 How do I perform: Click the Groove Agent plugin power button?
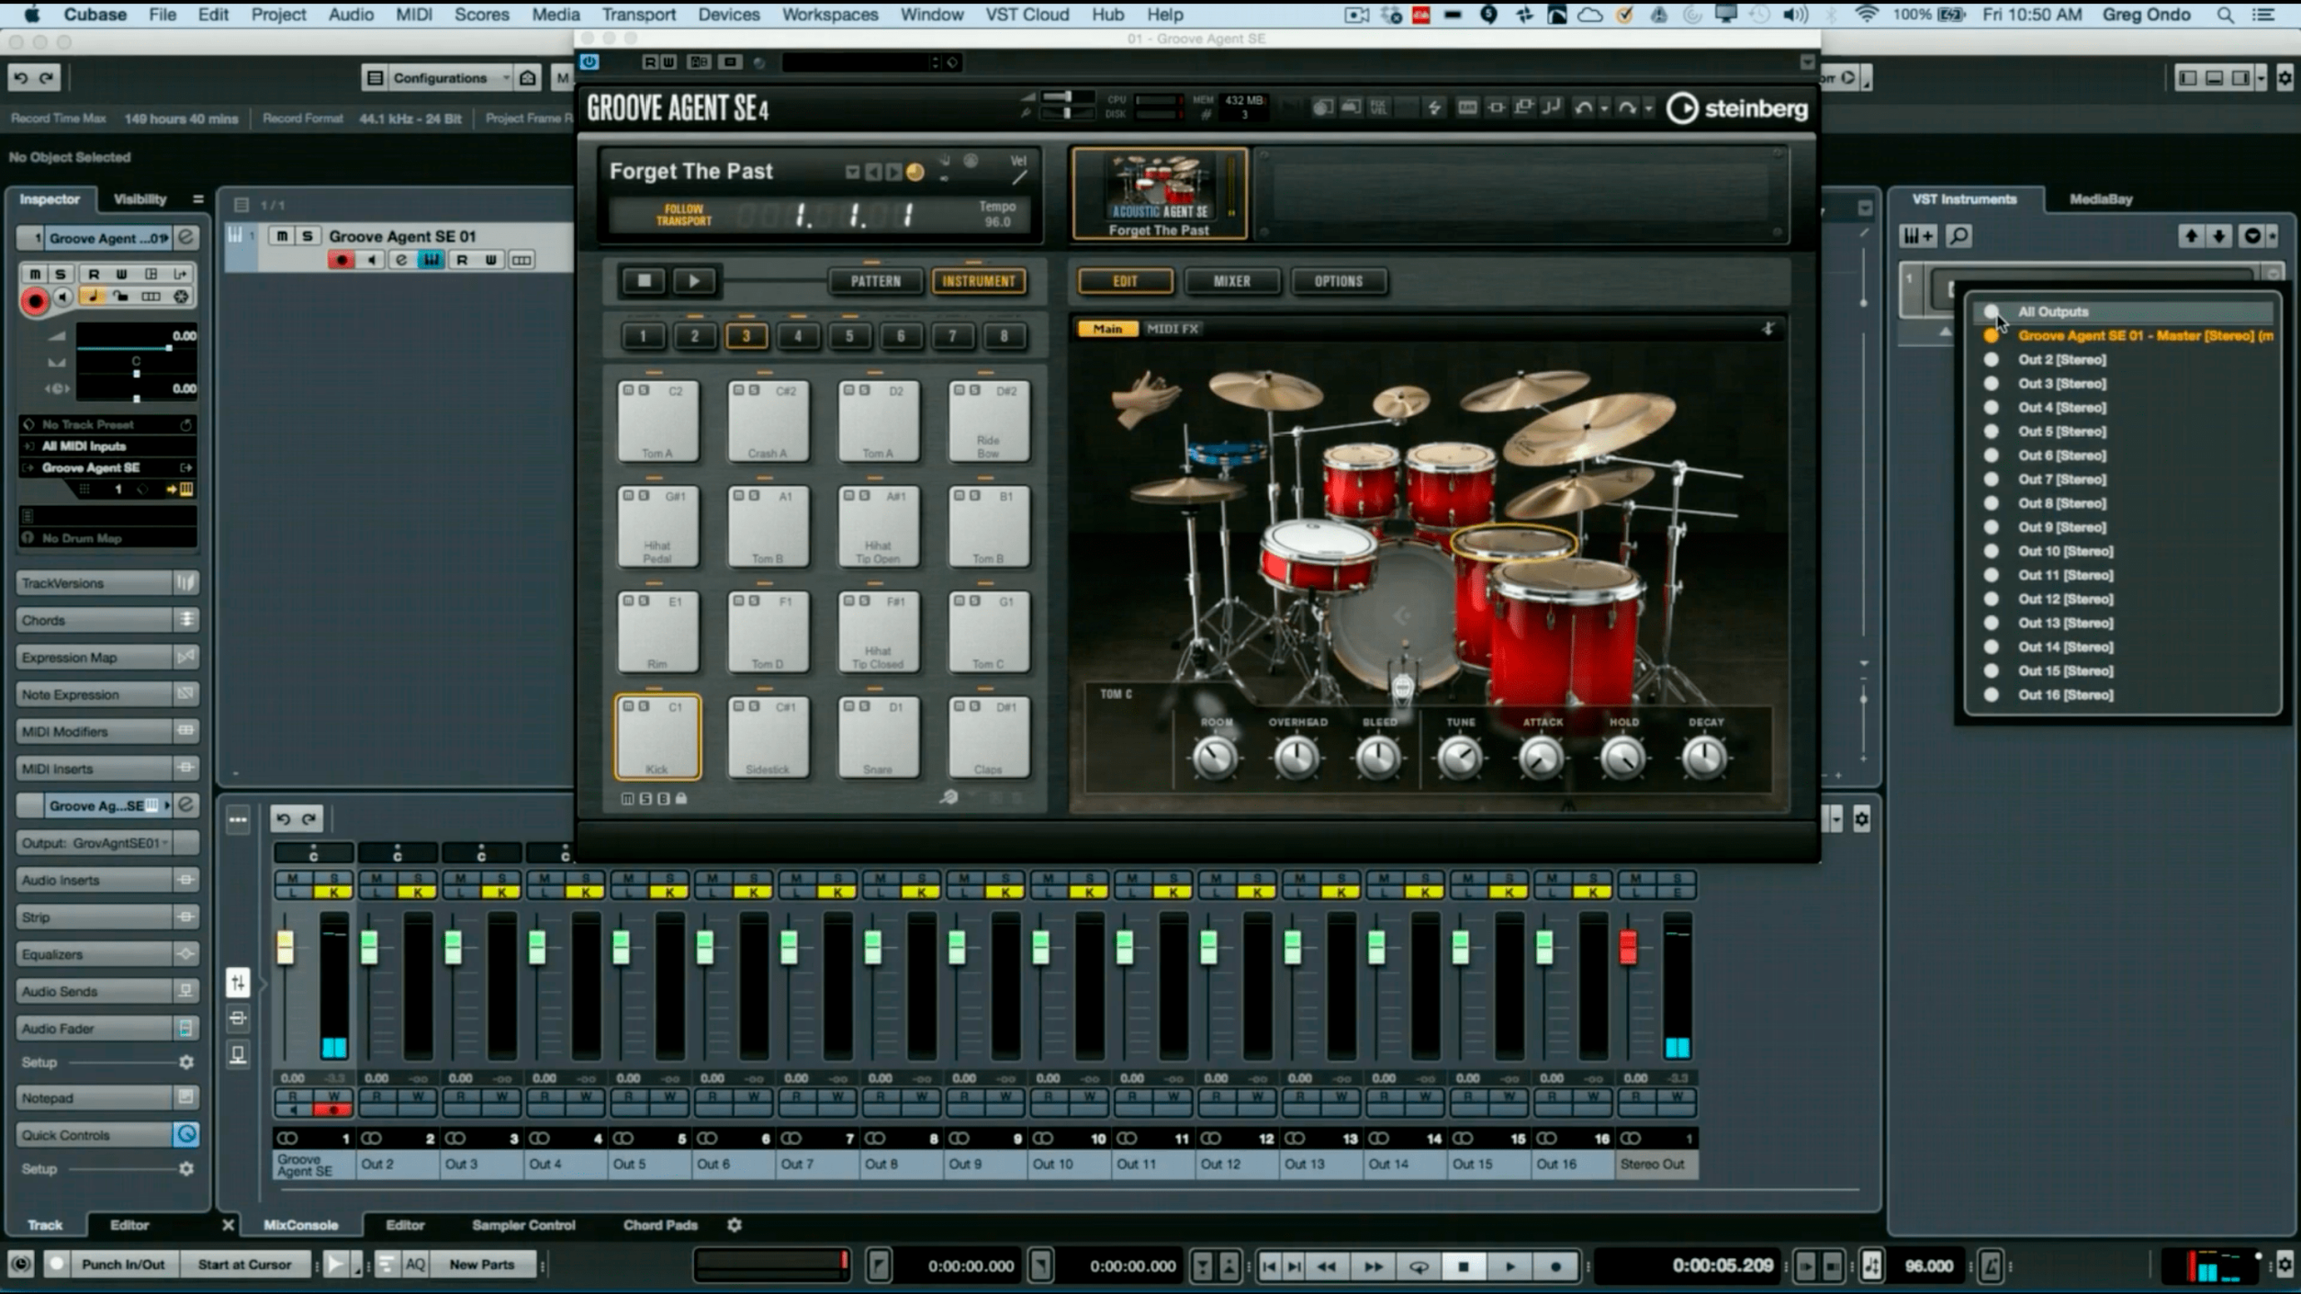tap(590, 61)
